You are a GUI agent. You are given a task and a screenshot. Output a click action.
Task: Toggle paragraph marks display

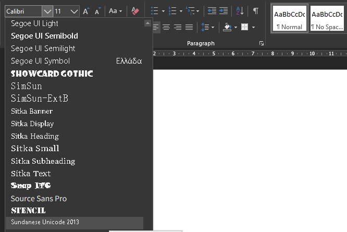coord(255,11)
